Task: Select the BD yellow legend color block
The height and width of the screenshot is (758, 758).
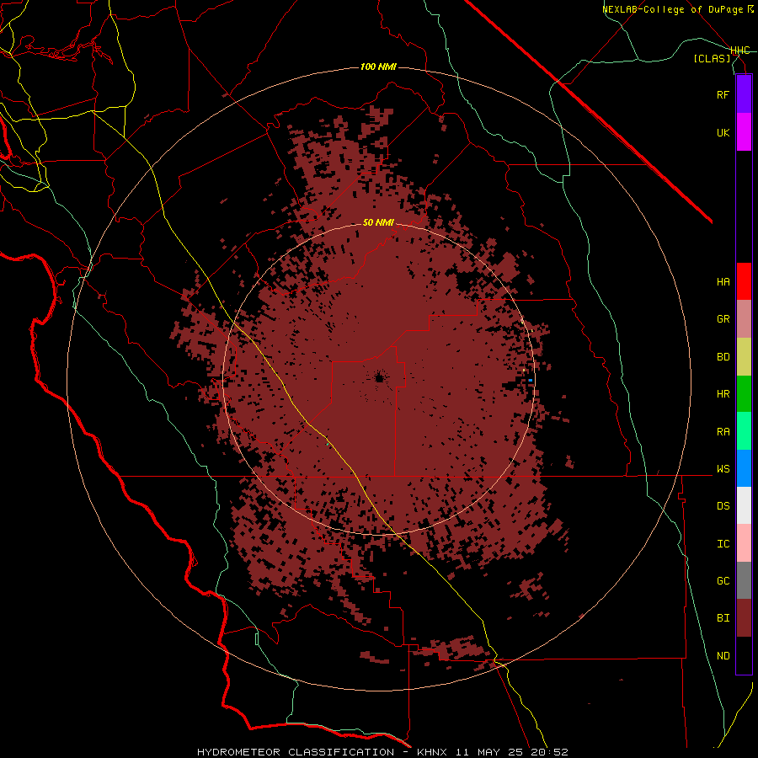Action: click(744, 357)
